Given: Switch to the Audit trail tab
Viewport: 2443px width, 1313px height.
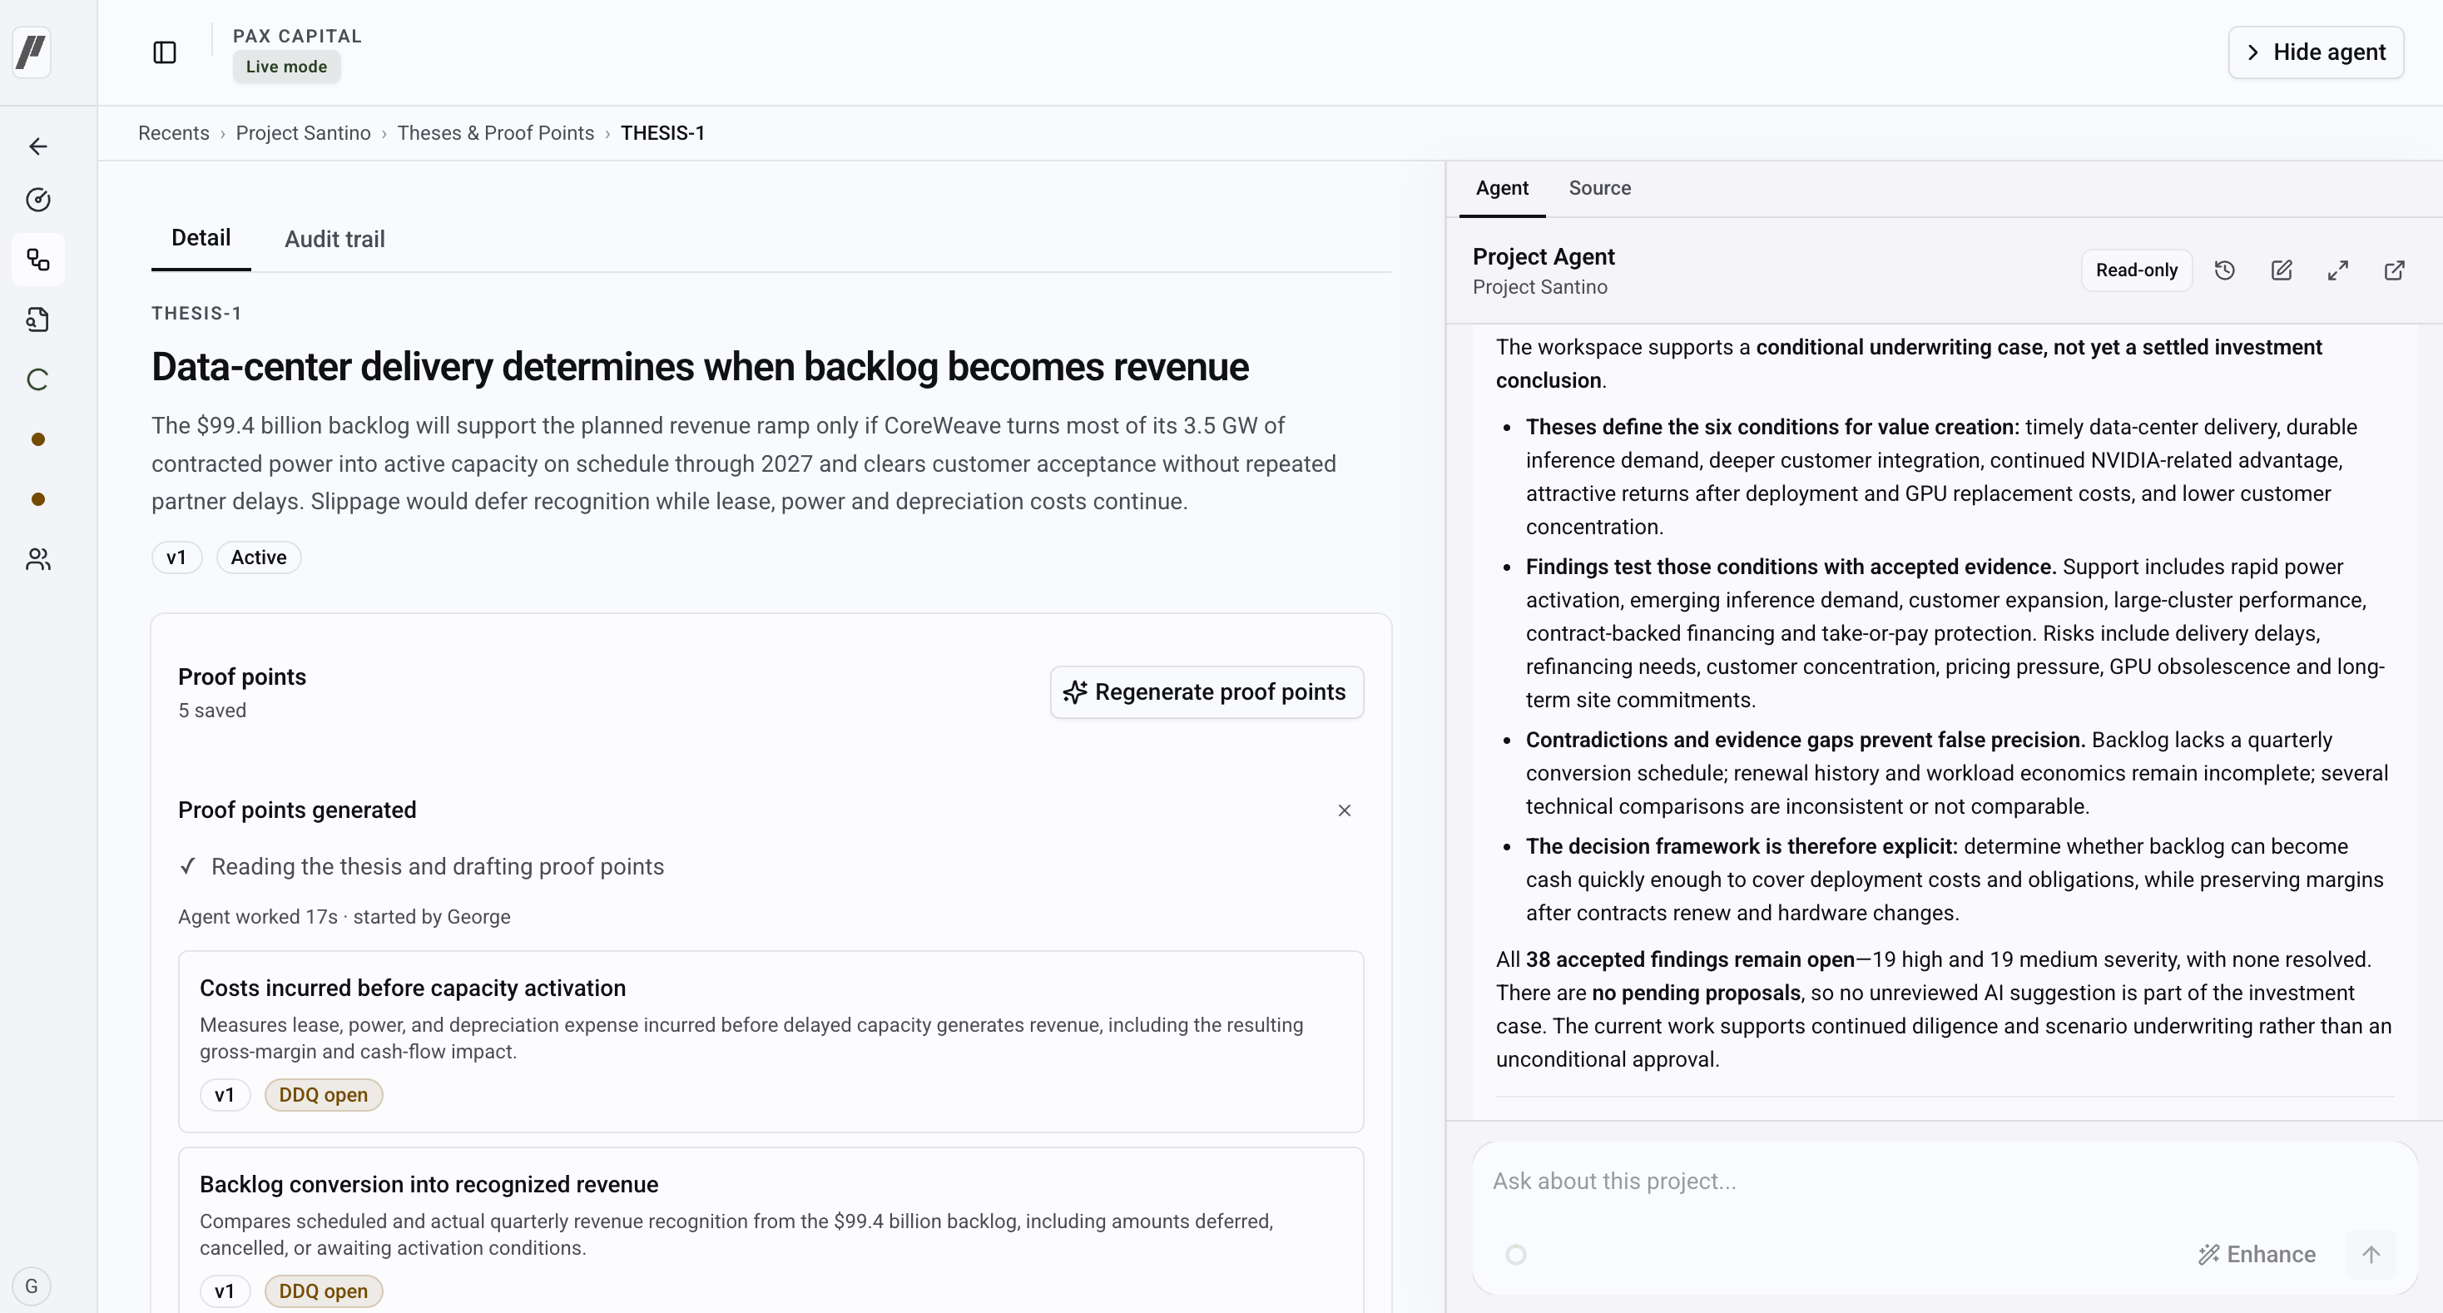Looking at the screenshot, I should click(x=334, y=239).
